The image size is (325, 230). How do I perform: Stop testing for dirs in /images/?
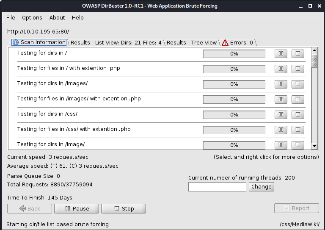(x=298, y=84)
